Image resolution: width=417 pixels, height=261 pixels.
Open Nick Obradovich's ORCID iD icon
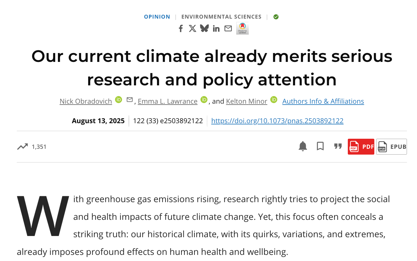pyautogui.click(x=119, y=100)
